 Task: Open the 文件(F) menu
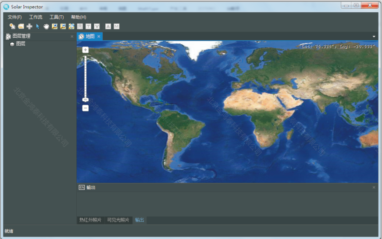[14, 17]
